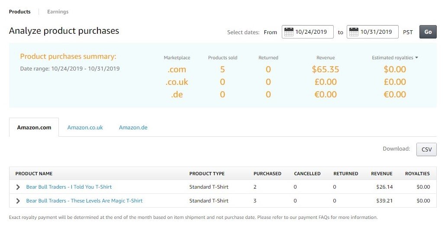Switch to the Amazon.co.uk tab
Image resolution: width=448 pixels, height=228 pixels.
85,128
